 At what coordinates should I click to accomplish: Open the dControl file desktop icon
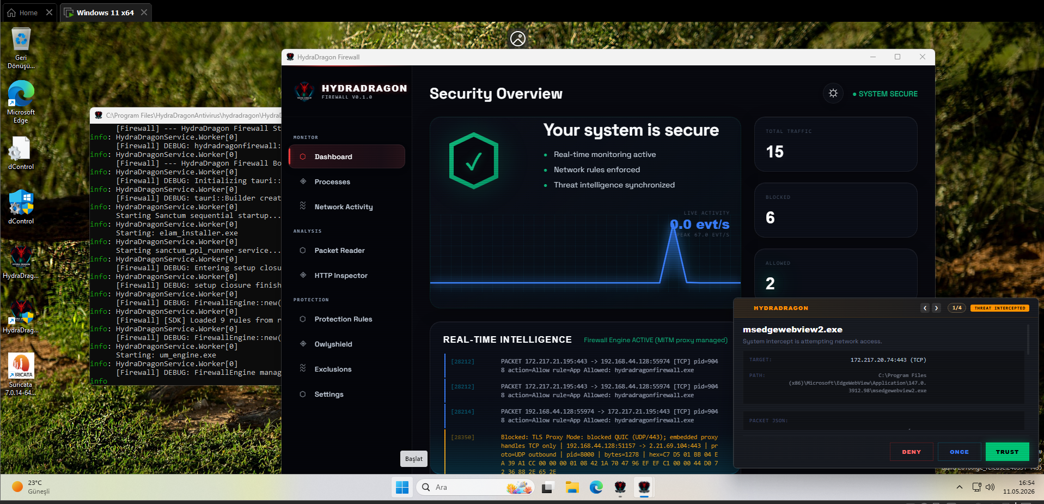(x=21, y=153)
